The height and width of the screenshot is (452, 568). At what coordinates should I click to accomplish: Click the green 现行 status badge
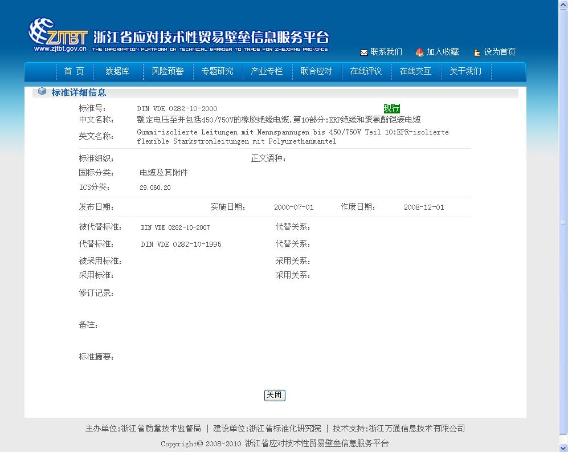pos(391,108)
